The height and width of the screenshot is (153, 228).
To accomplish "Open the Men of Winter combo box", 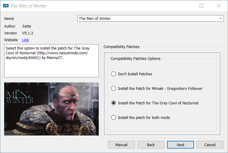I will point(151,18).
